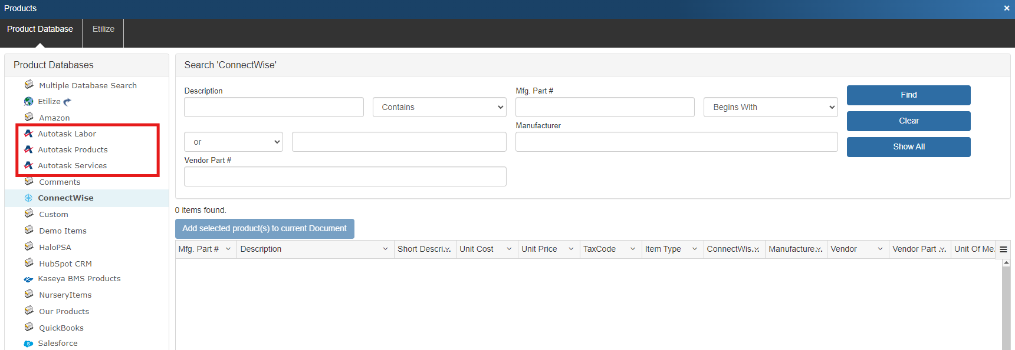This screenshot has height=350, width=1015.
Task: Click the Show All button
Action: 908,147
